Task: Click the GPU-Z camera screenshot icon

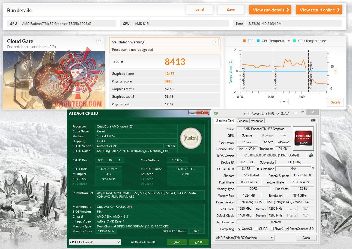Action: 313,120
